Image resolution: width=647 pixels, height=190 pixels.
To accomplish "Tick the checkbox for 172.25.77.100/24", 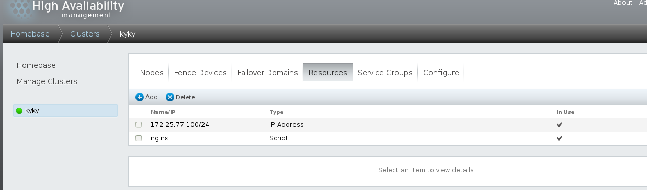I will pos(139,125).
